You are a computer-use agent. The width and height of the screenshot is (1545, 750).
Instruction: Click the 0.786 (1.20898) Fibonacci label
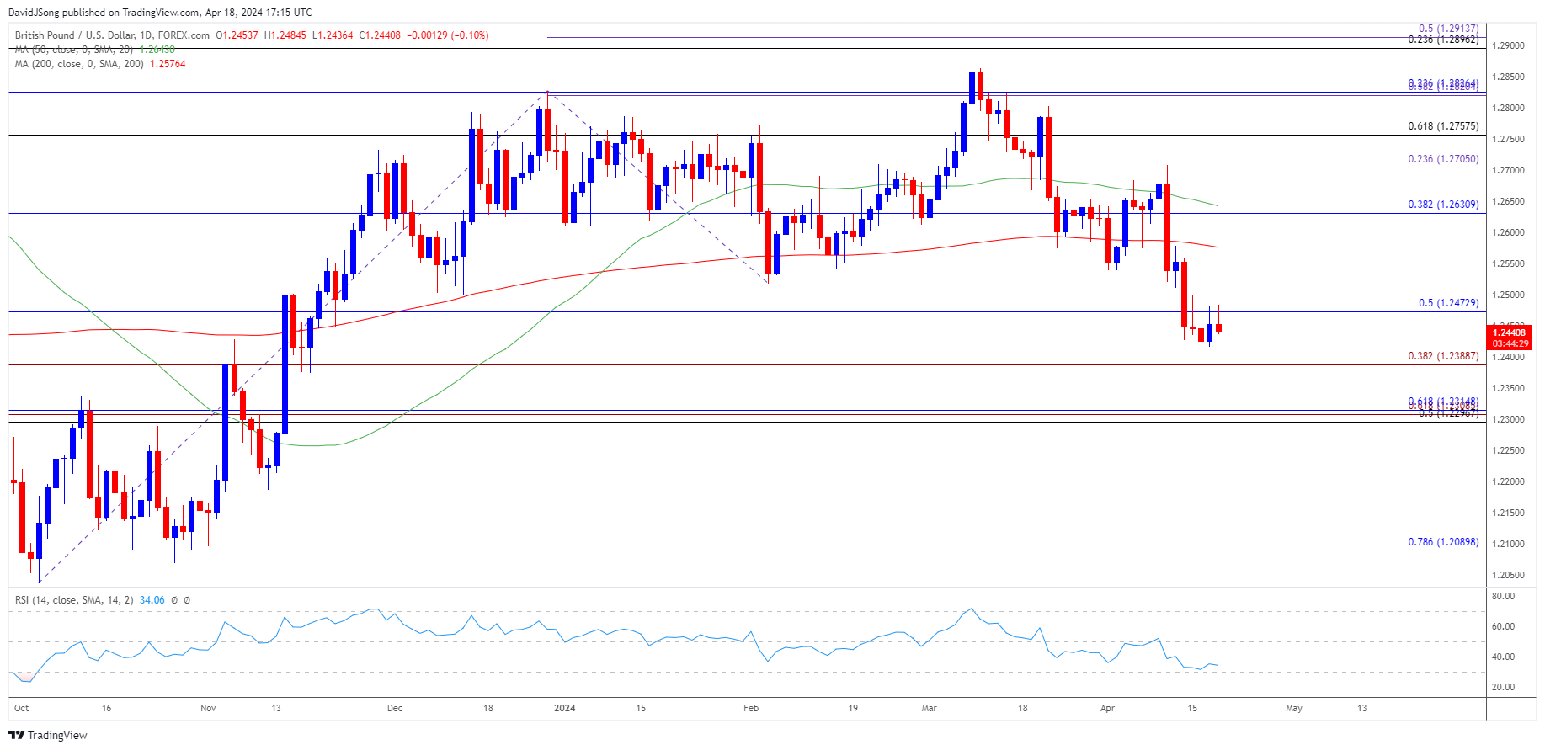click(x=1443, y=542)
